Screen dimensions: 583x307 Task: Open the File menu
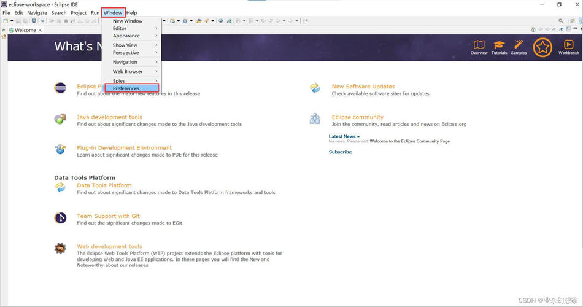(x=6, y=13)
